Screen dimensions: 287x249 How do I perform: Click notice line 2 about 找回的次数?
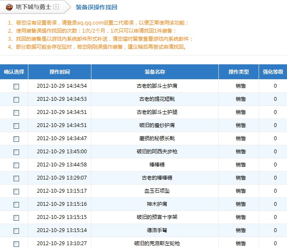(x=92, y=31)
